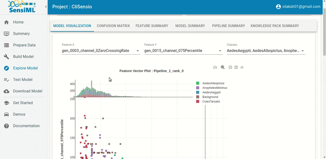
Task: Open Documentation from the sidebar
Action: 26,126
